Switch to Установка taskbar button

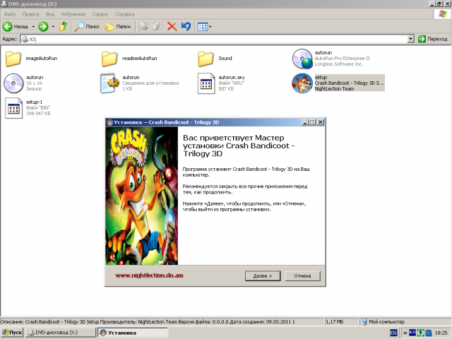pos(133,333)
